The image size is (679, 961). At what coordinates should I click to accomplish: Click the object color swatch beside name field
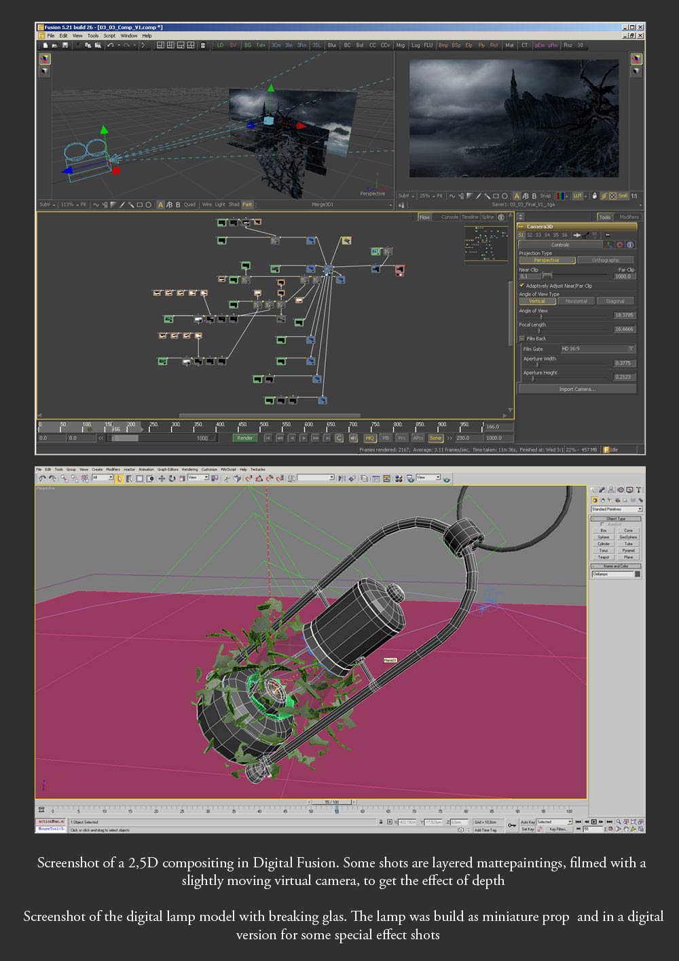pyautogui.click(x=638, y=574)
